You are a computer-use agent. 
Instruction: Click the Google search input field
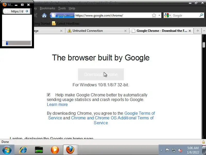(x=185, y=16)
